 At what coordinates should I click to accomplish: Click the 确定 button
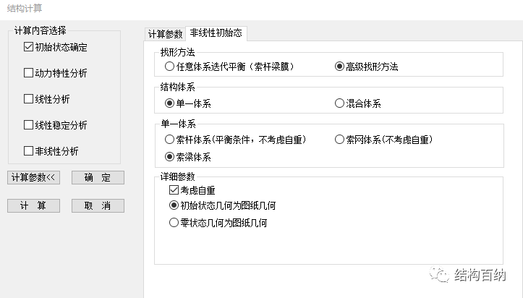98,177
